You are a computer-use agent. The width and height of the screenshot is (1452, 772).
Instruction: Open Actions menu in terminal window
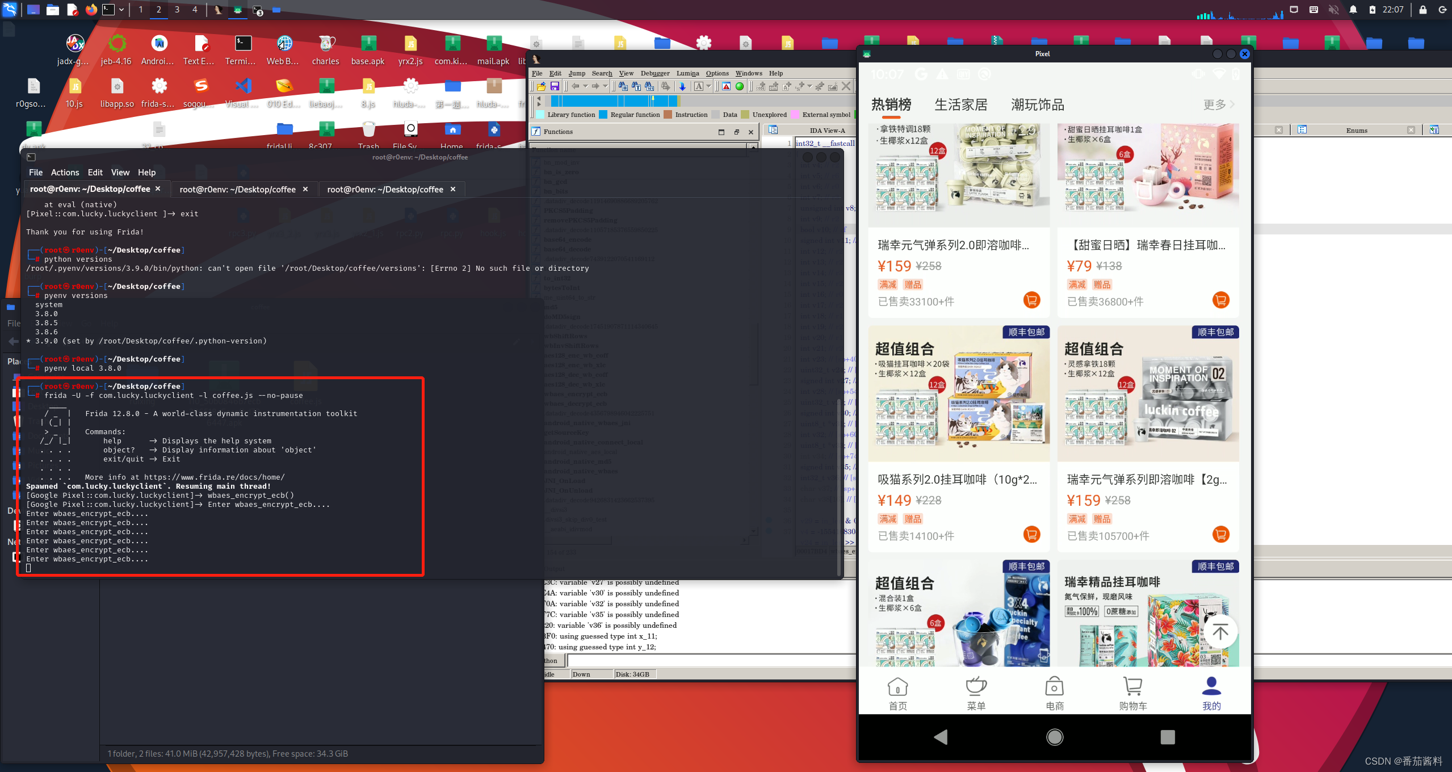65,172
